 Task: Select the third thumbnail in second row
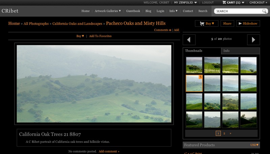[231, 83]
